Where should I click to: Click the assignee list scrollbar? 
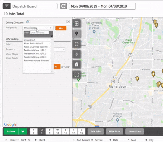click(x=52, y=55)
